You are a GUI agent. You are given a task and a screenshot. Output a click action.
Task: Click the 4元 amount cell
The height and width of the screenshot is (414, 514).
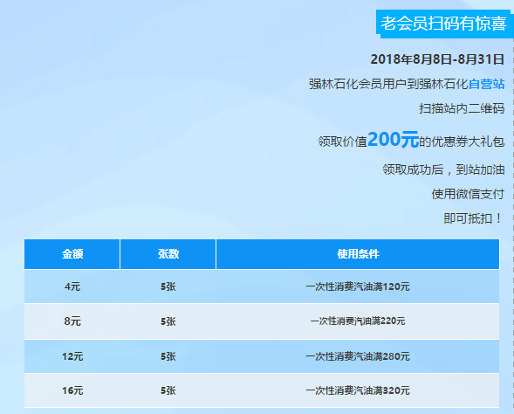pyautogui.click(x=72, y=286)
